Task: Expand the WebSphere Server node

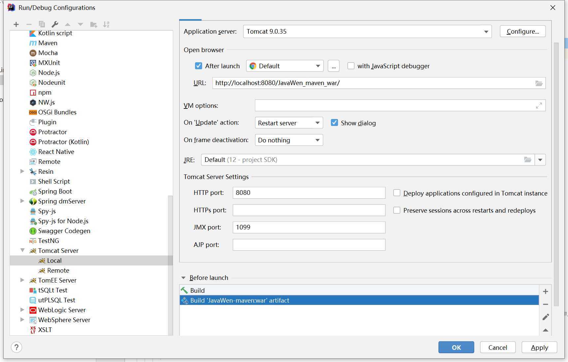Action: (x=22, y=319)
